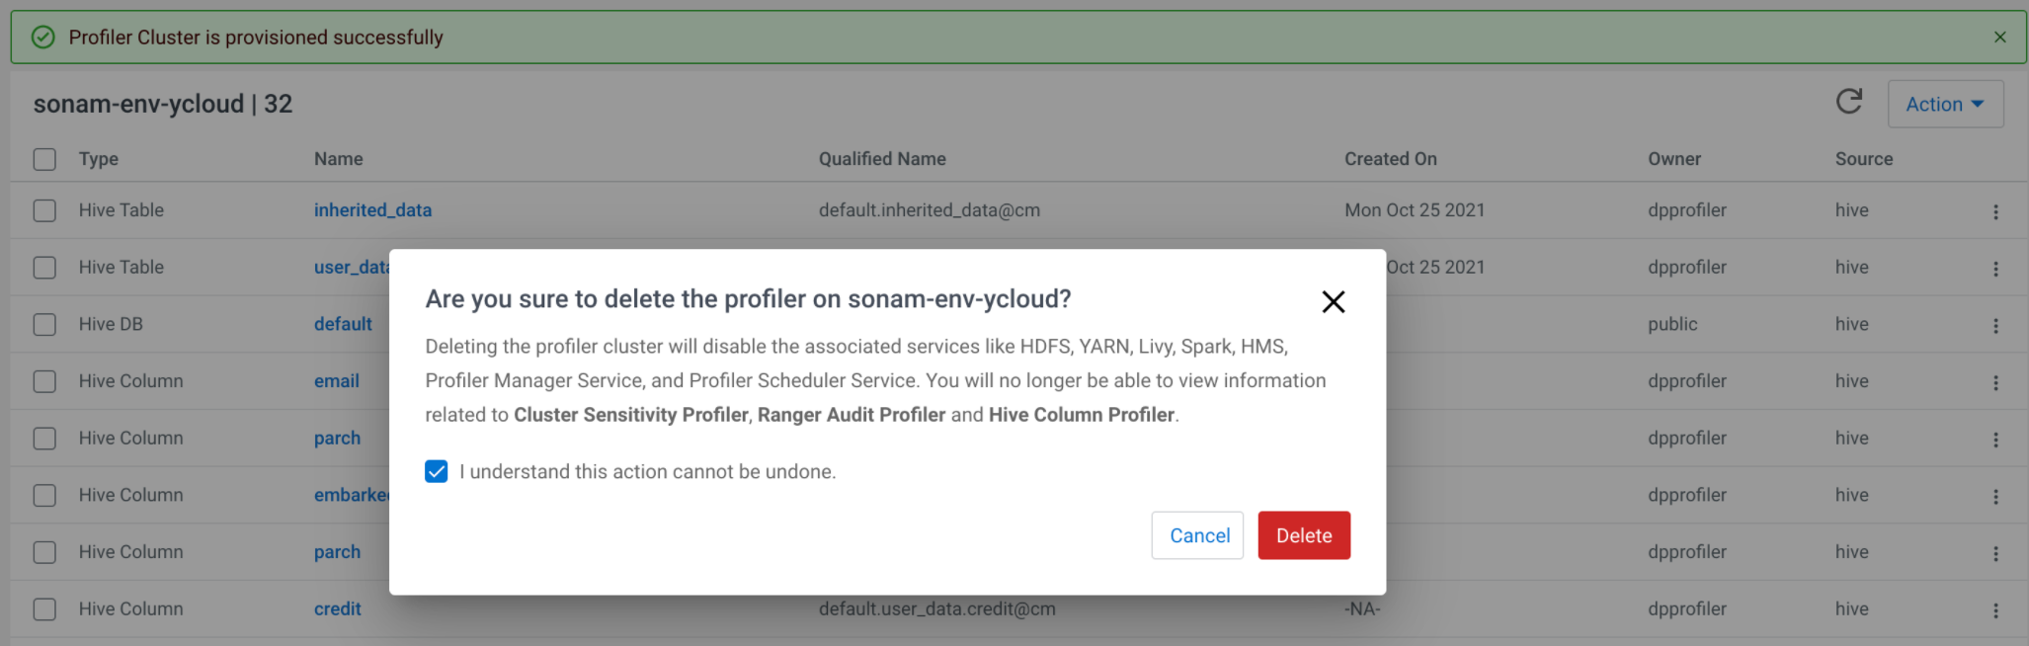
Task: Open the credit column link
Action: click(337, 609)
